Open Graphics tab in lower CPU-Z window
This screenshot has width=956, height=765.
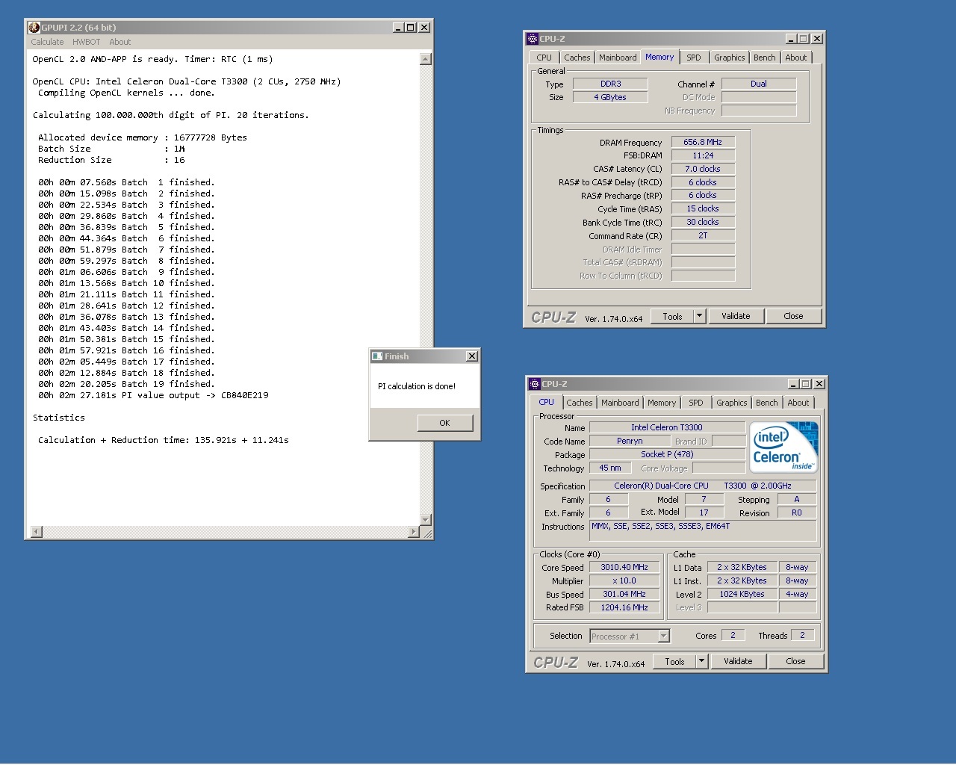731,403
